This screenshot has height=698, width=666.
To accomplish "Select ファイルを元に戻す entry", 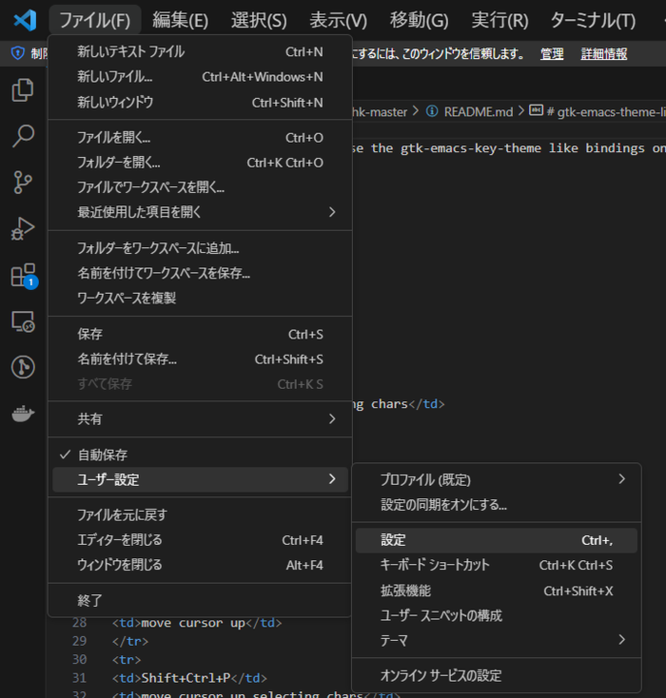I will coord(200,515).
